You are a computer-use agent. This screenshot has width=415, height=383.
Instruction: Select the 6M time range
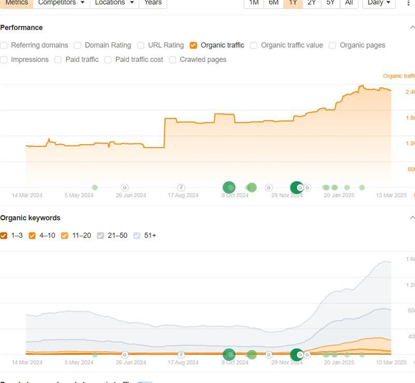[274, 3]
